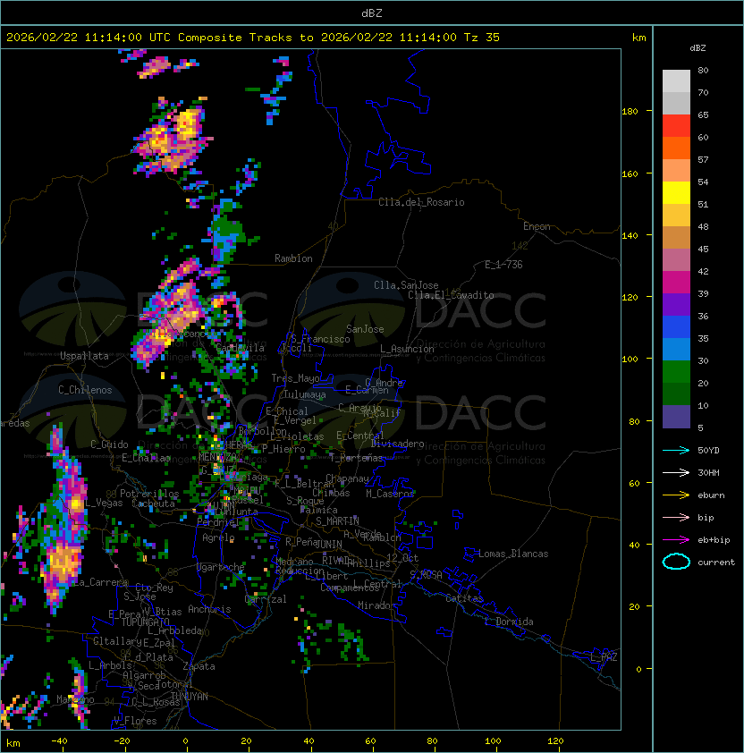Select the purple swatch in the dBZ scale
This screenshot has width=744, height=753.
tap(676, 305)
